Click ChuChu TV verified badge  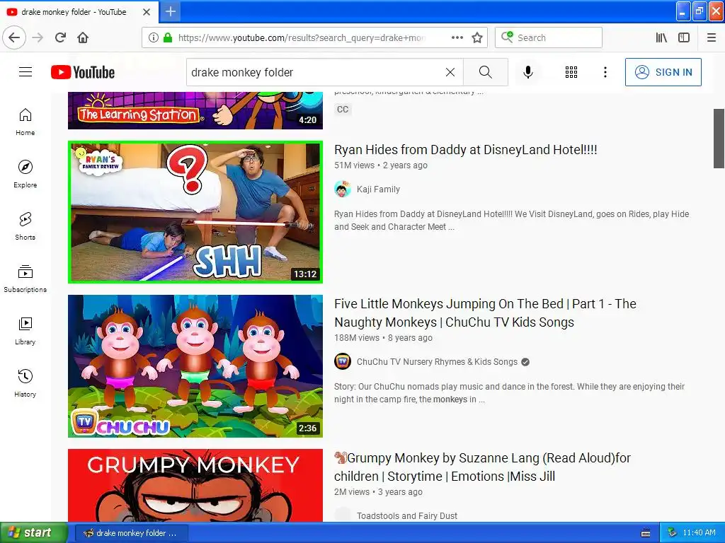(525, 362)
